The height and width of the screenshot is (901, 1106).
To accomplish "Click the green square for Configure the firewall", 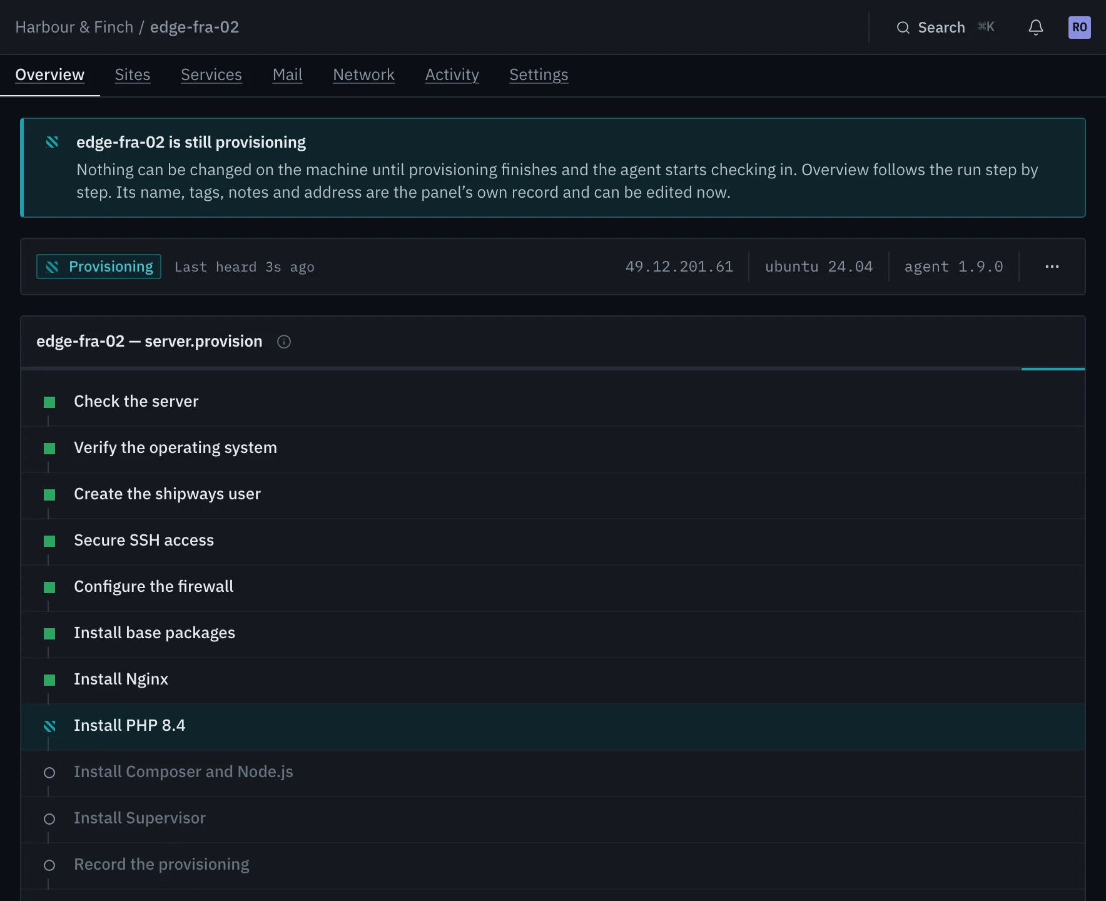I will [49, 588].
